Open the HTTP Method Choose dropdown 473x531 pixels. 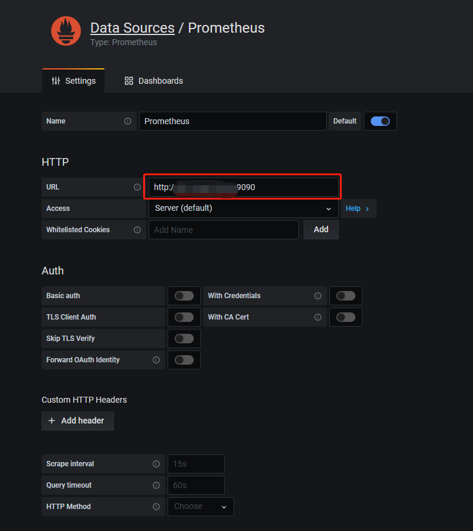point(201,506)
